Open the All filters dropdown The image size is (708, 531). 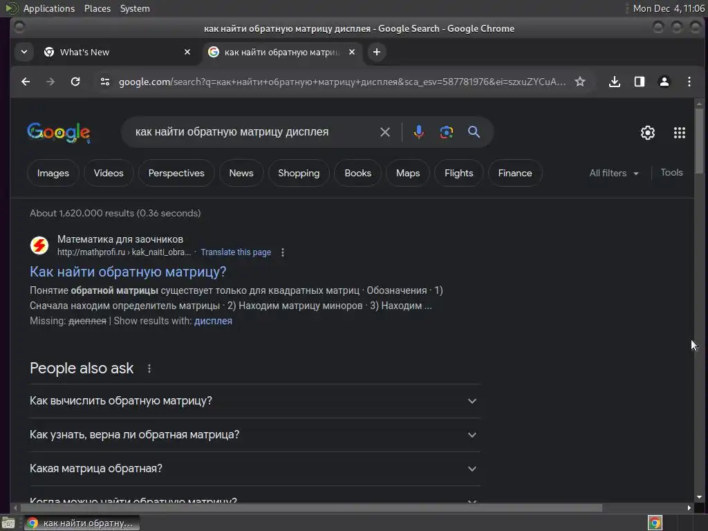pos(614,173)
